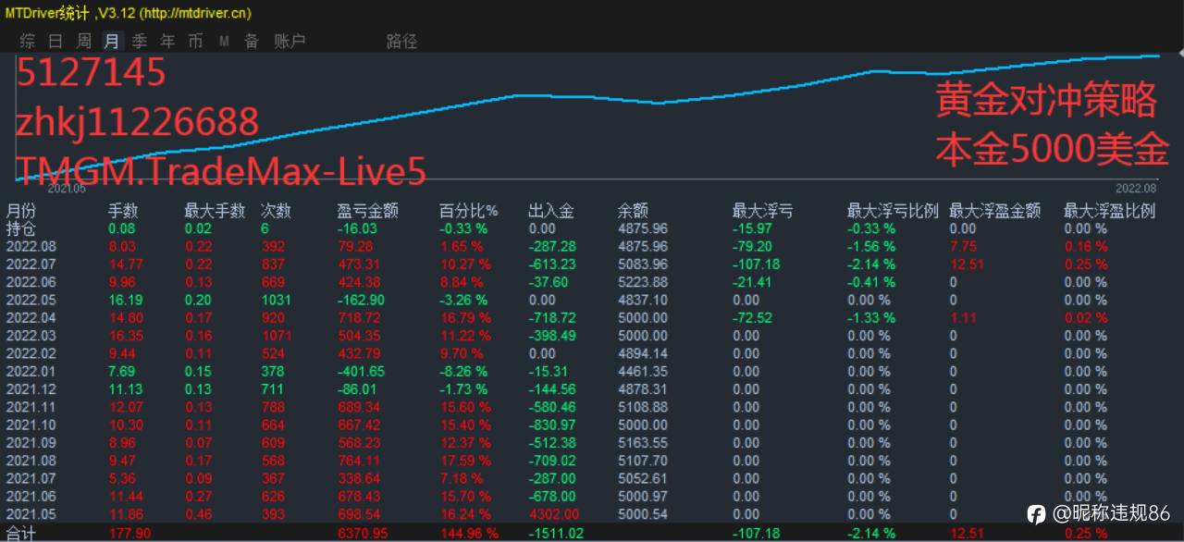
Task: Select the 2021.10 month row
Action: click(592, 425)
